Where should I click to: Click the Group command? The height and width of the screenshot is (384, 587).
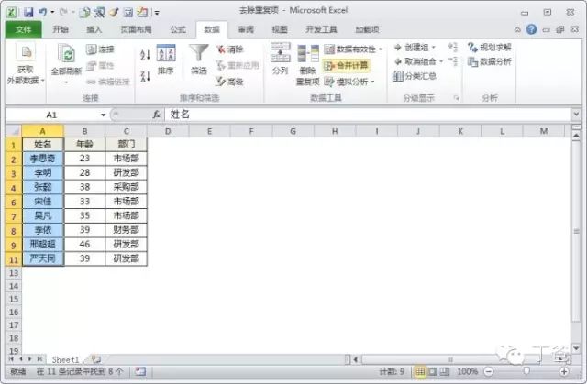[x=415, y=48]
